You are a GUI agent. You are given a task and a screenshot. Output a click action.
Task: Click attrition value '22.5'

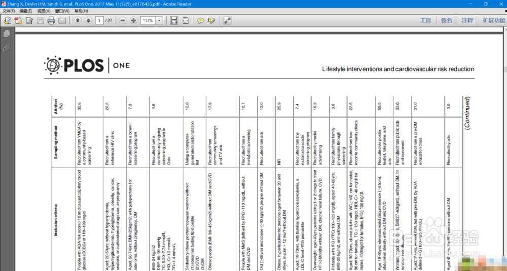pos(350,106)
